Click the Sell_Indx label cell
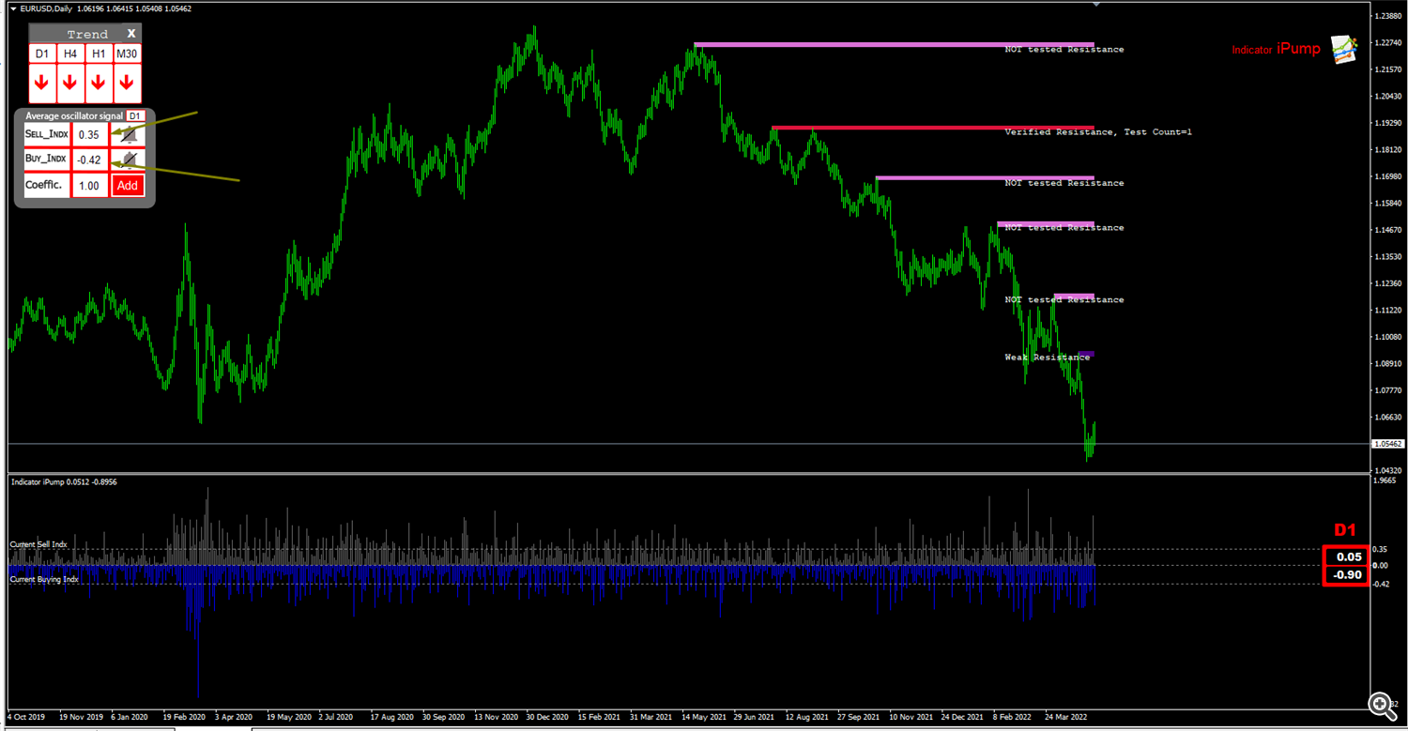This screenshot has height=731, width=1408. tap(45, 134)
